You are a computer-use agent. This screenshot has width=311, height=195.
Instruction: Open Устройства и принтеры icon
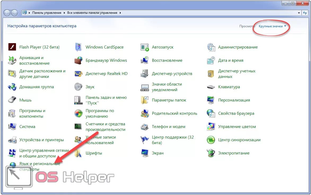click(x=12, y=140)
